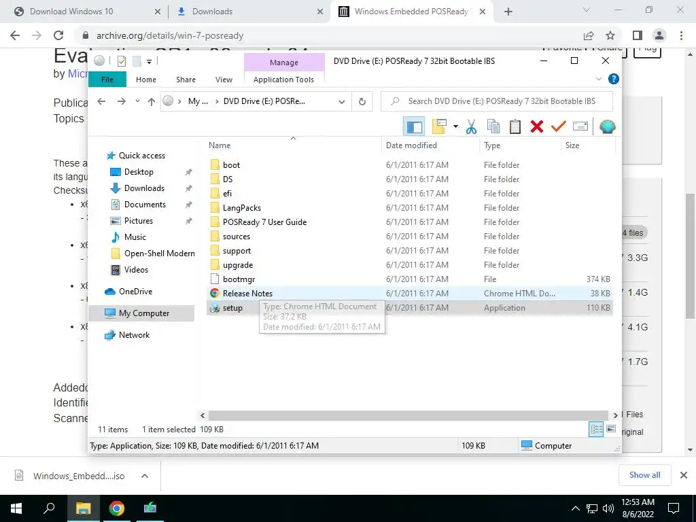Screen dimensions: 696x522
Task: Go back in Explorer navigation
Action: (101, 101)
